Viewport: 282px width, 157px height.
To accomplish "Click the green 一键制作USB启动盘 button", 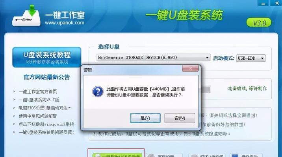I will point(117,155).
